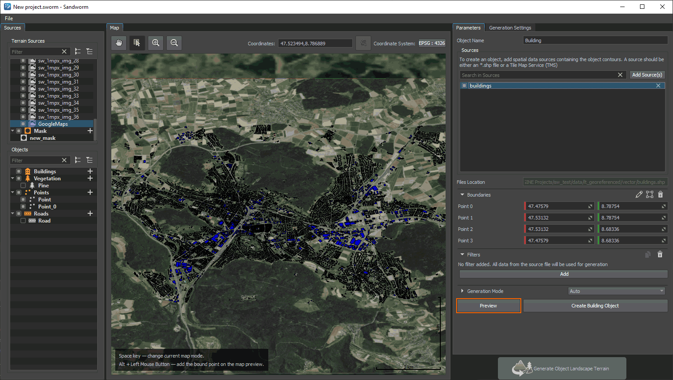
Task: Delete boundaries with the trash icon
Action: click(x=660, y=195)
